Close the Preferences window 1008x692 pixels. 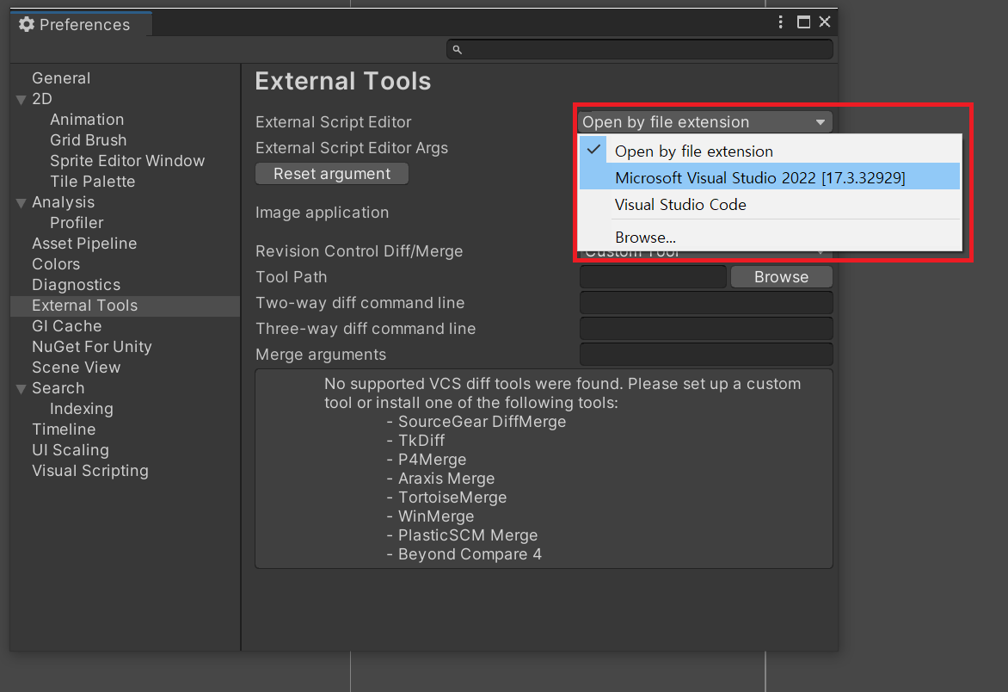[825, 22]
